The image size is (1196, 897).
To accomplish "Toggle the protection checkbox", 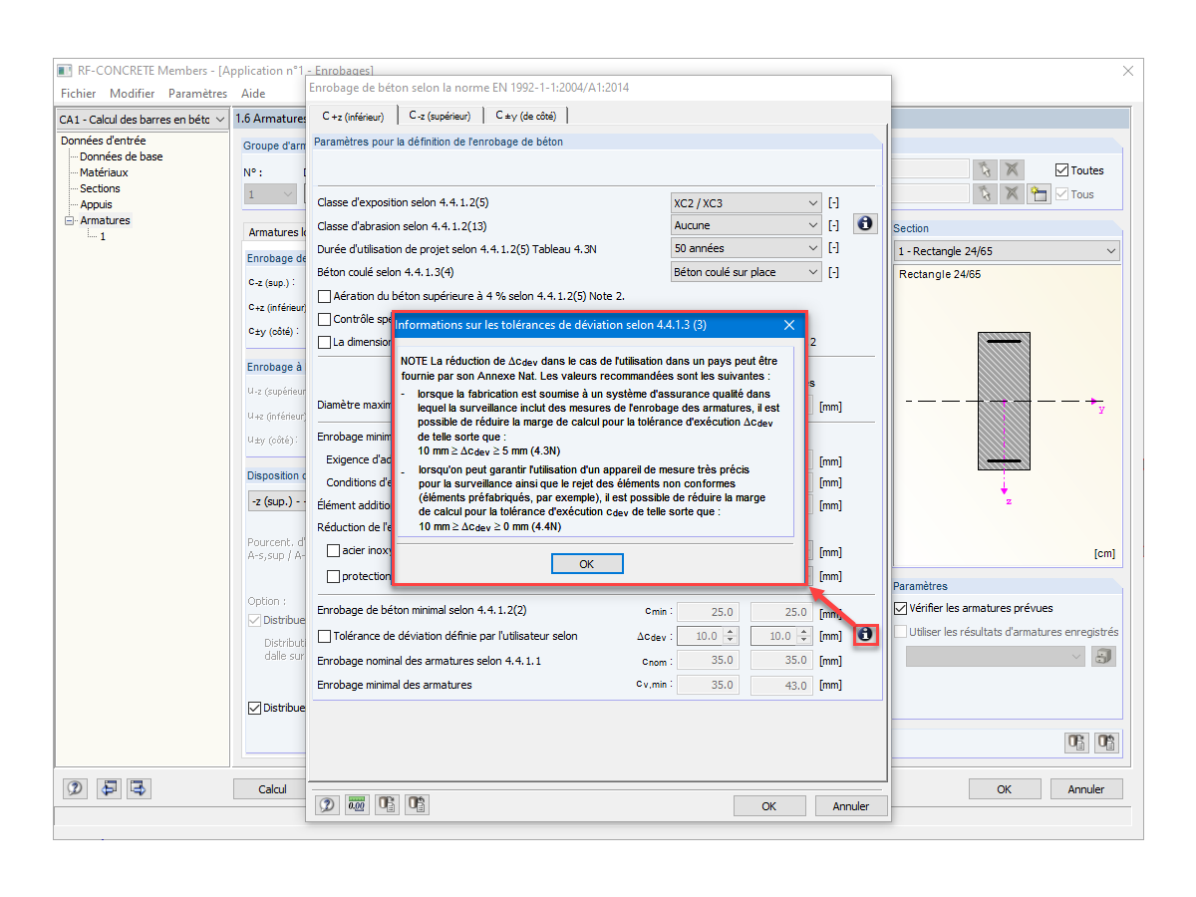I will (x=334, y=576).
